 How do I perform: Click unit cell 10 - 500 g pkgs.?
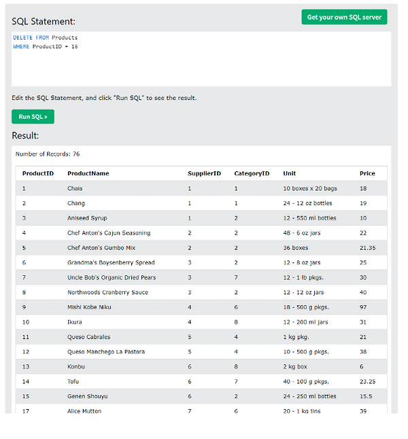pos(306,351)
